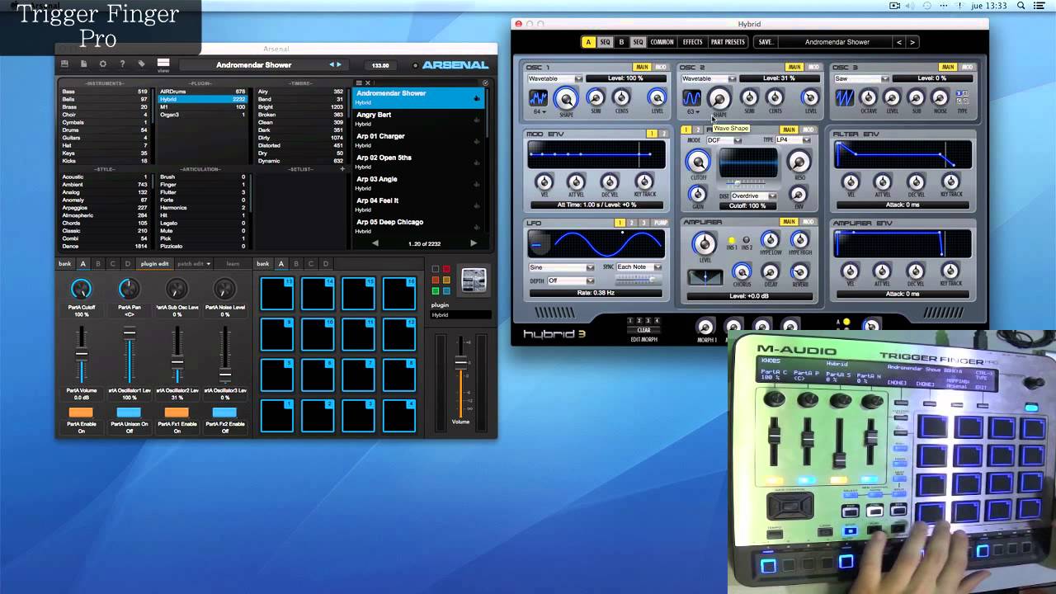1056x594 pixels.
Task: Toggle PartA Fx2 Enable blue button
Action: pos(224,412)
